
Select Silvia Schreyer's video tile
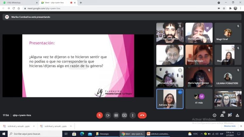pyautogui.click(x=199, y=55)
